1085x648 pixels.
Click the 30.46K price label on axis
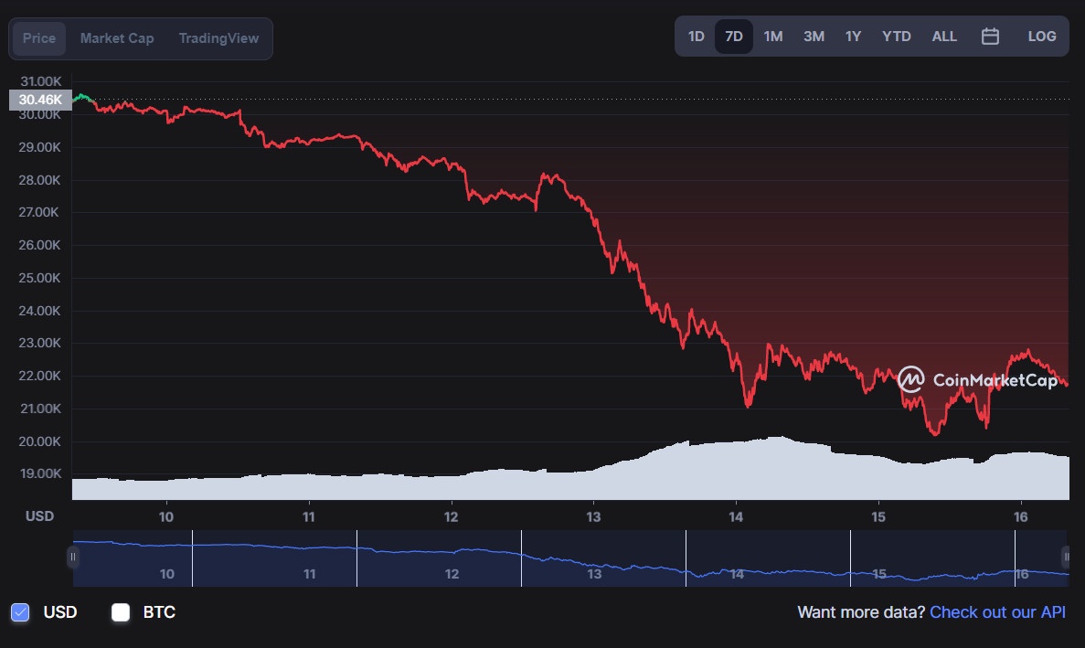(39, 100)
